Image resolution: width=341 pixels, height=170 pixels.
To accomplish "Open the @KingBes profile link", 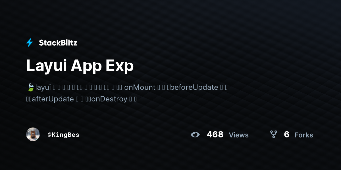I will pos(63,135).
